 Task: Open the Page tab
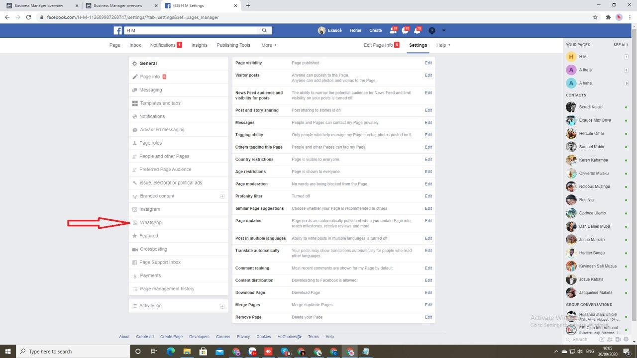pos(115,45)
